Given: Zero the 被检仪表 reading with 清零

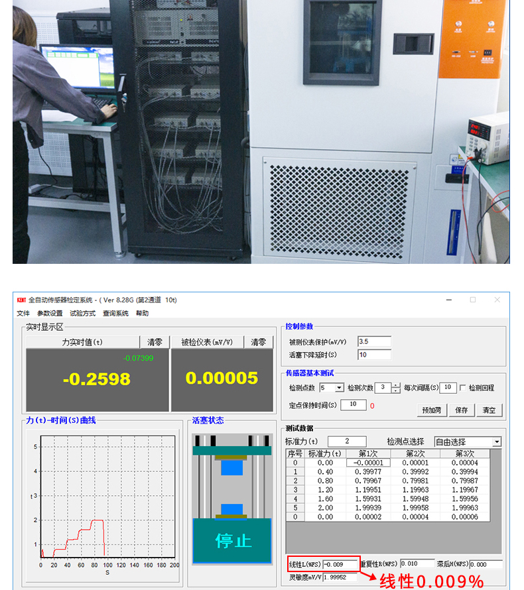Looking at the screenshot, I should 257,342.
